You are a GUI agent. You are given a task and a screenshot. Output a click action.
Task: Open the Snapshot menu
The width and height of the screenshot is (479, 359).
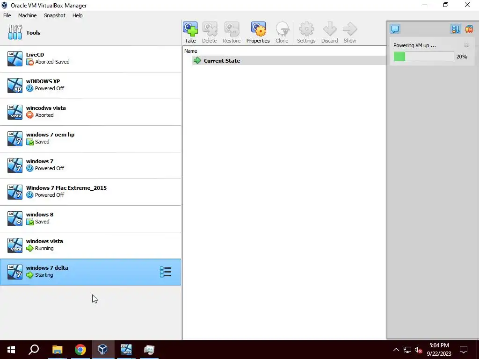(55, 15)
